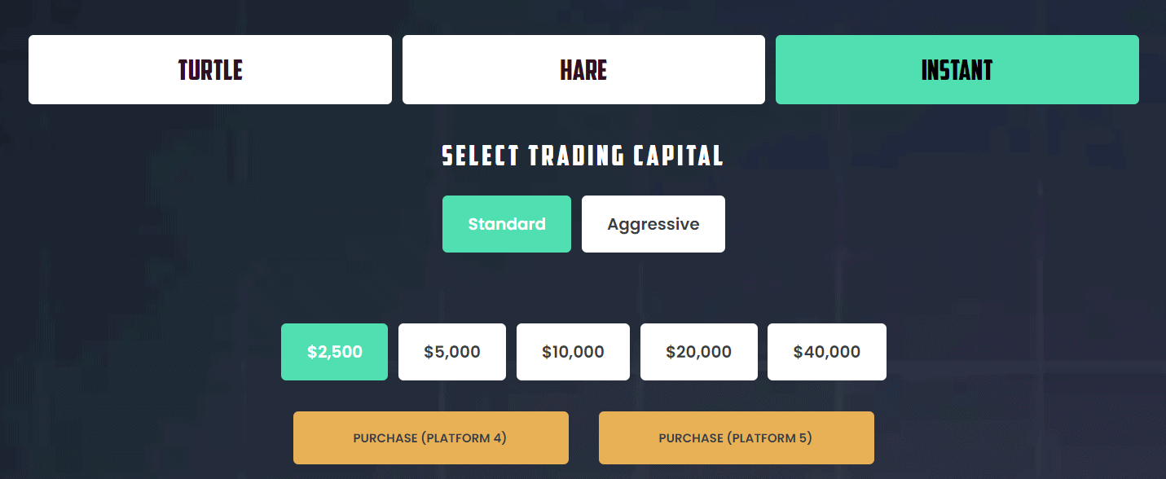Switch to the Aggressive trading mode
This screenshot has height=479, width=1166.
tap(653, 223)
